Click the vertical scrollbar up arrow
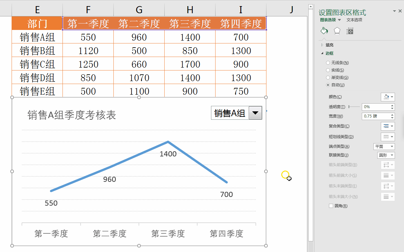Viewport: 404px width, 252px height. coord(311,6)
